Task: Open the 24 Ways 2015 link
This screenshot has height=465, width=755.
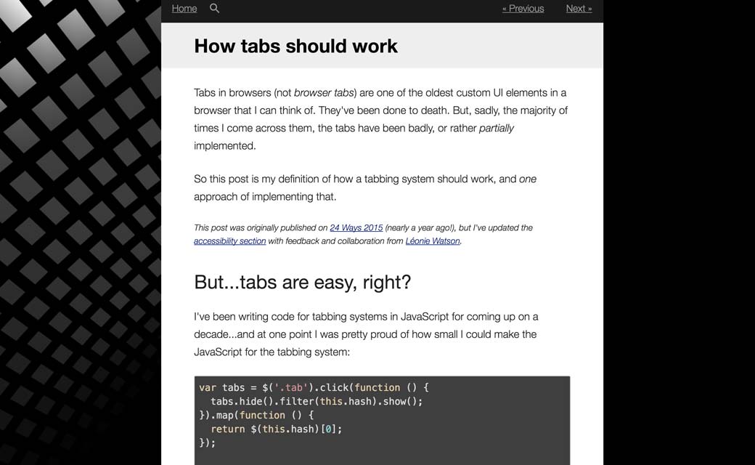Action: pos(356,227)
